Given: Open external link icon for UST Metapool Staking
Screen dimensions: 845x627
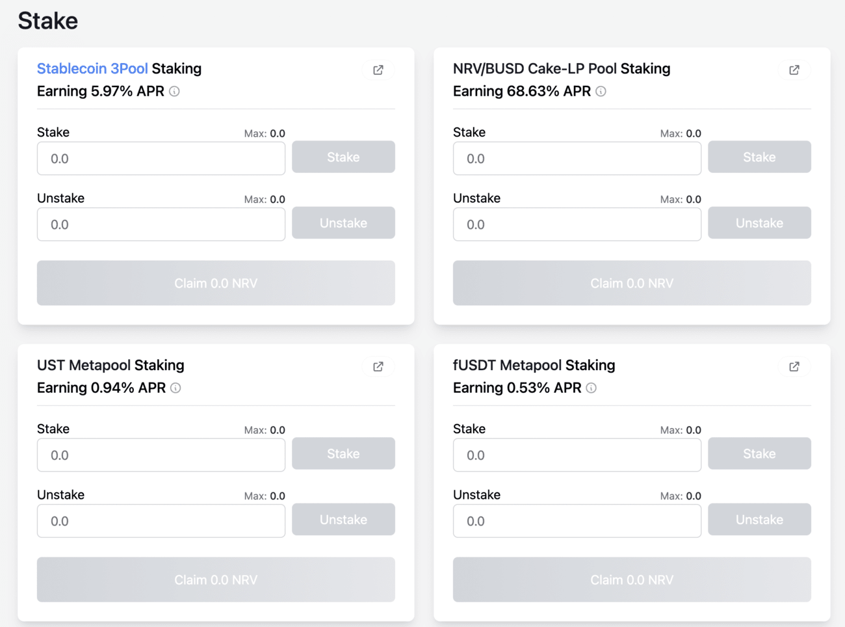Looking at the screenshot, I should [x=378, y=366].
